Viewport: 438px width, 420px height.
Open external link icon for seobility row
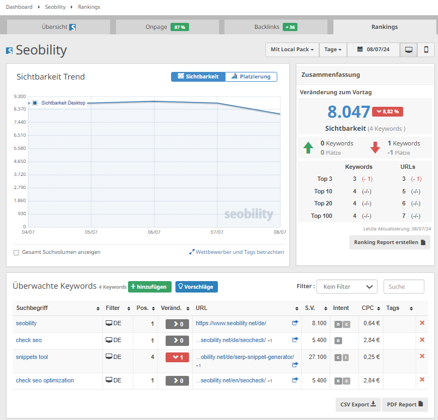295,323
